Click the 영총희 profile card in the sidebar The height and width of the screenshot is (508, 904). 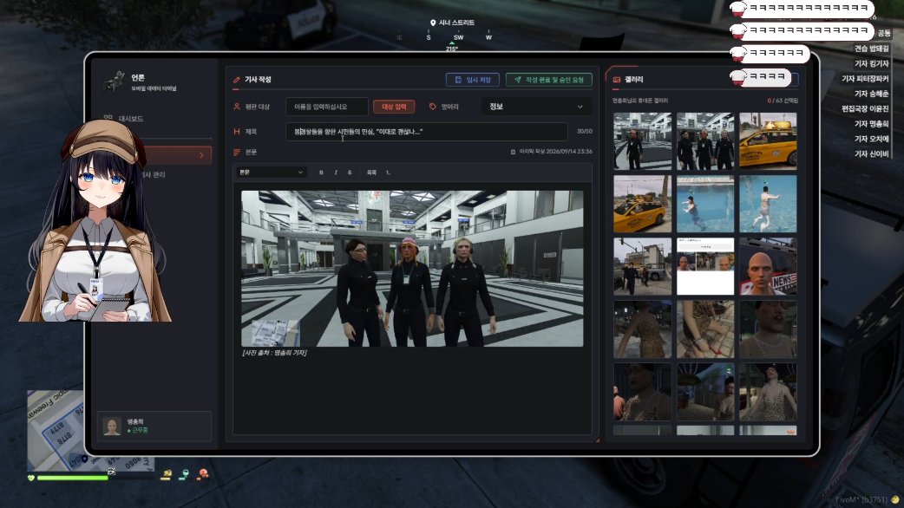(x=154, y=427)
